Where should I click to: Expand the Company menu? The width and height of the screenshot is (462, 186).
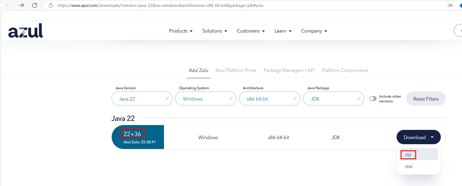[x=314, y=31]
